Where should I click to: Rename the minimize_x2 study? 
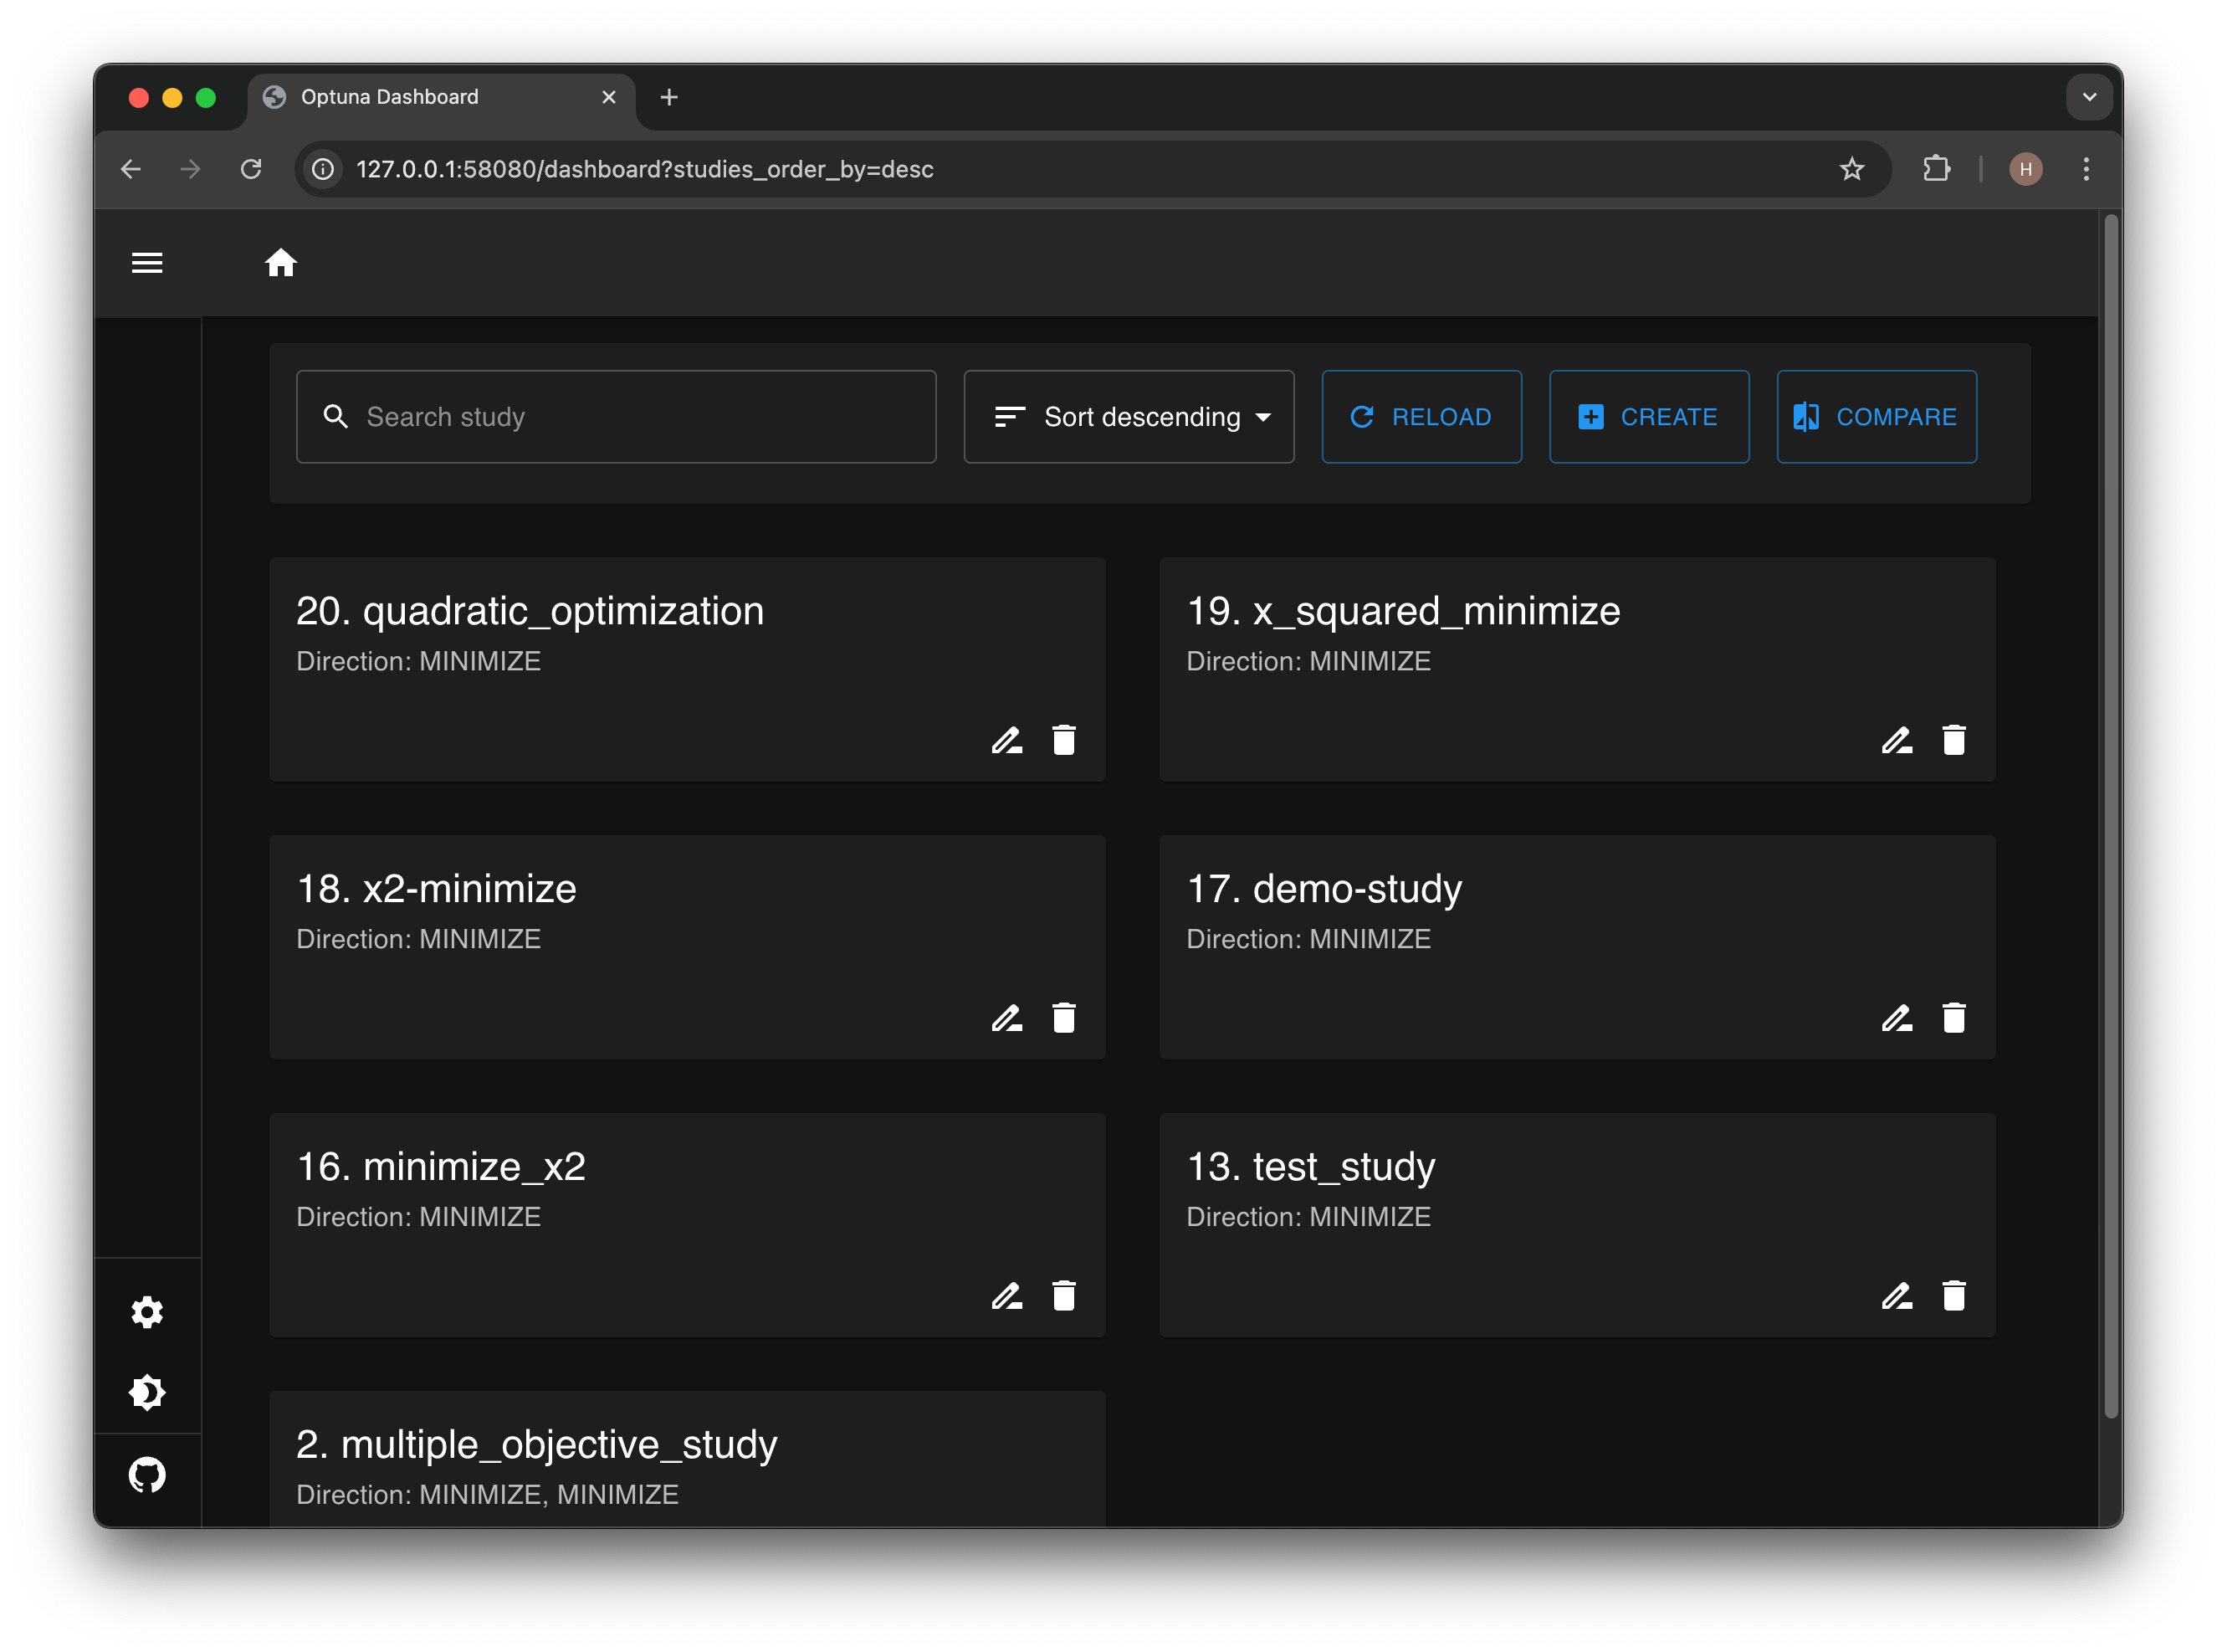coord(1006,1296)
